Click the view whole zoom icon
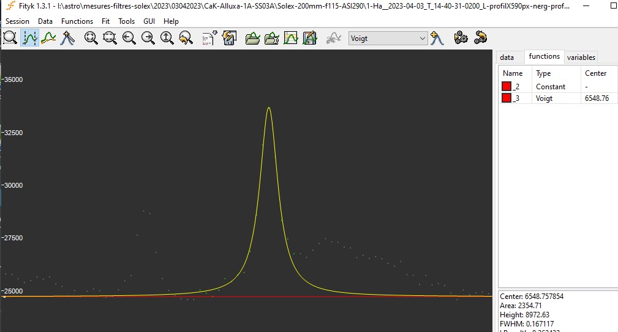Screen dimensions: 618x332 coord(91,38)
